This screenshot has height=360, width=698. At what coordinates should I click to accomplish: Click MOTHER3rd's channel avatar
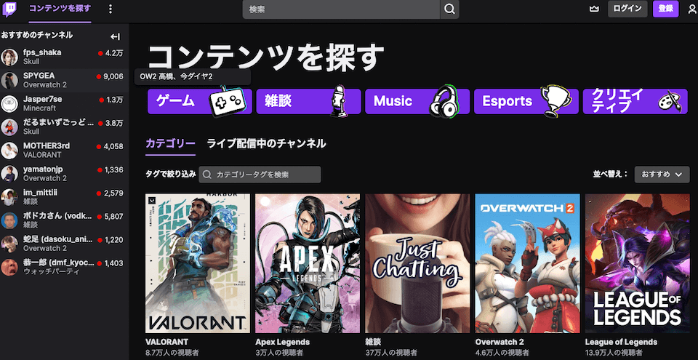click(x=9, y=151)
